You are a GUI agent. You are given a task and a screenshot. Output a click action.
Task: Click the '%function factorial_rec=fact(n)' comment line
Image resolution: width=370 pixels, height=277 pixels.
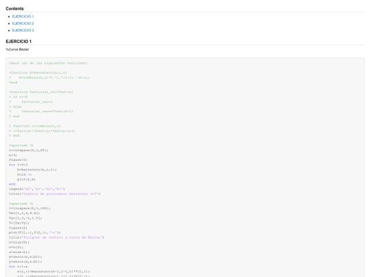(41, 92)
